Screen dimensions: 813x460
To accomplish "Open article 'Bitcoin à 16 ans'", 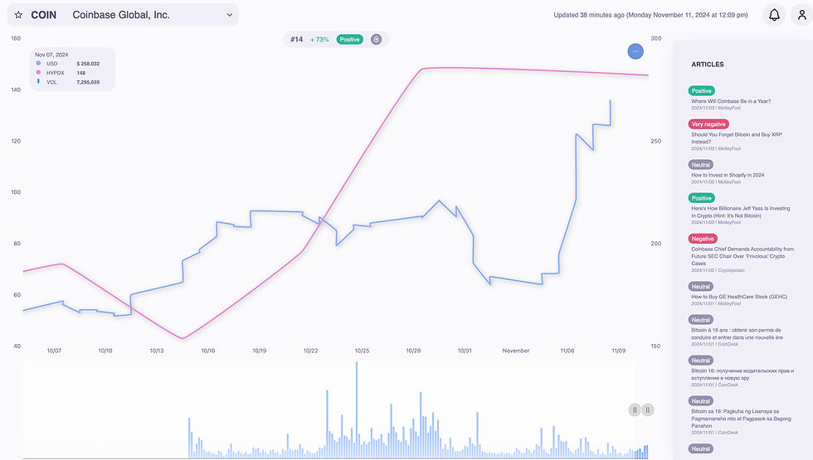I will click(x=737, y=333).
